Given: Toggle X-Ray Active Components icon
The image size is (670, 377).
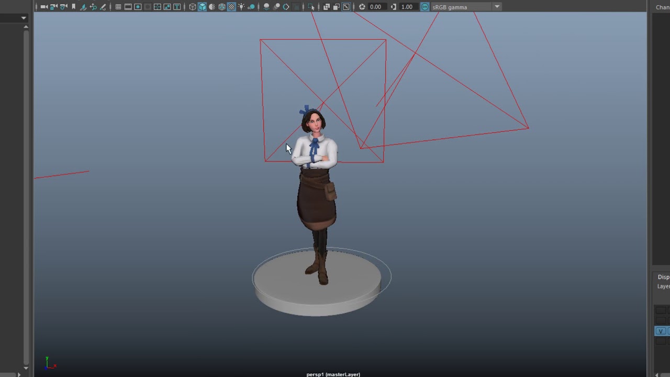Looking at the screenshot, I should coord(336,7).
